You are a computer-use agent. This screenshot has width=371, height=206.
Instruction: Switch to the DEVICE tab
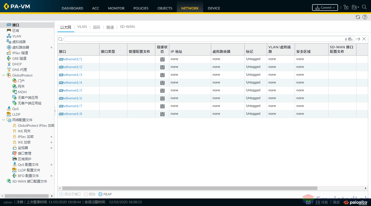point(214,8)
